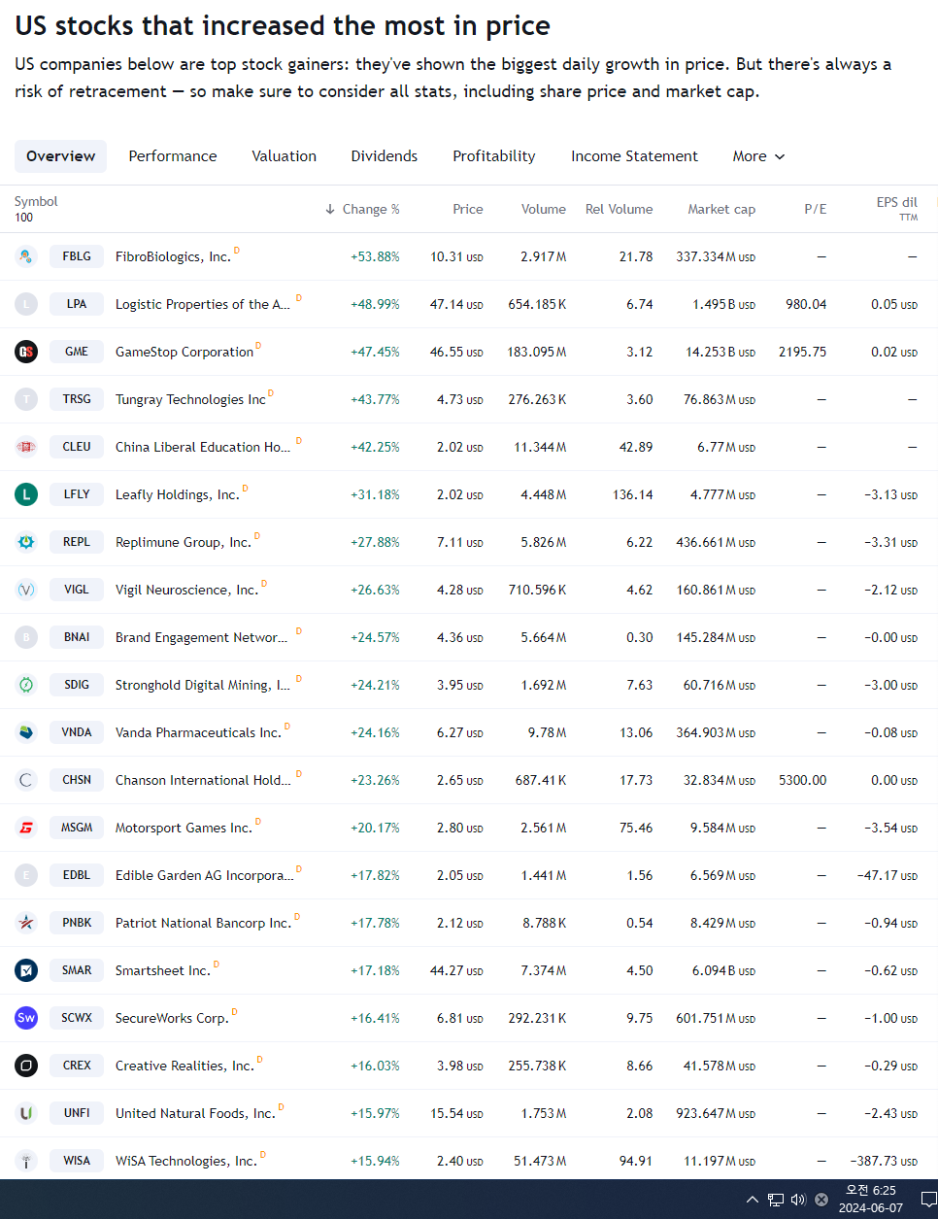Click the Tungray Technologies logo icon
938x1219 pixels.
[x=26, y=399]
